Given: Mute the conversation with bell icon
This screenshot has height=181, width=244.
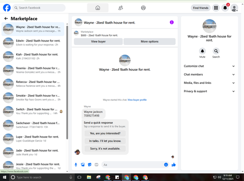Looking at the screenshot, I should (203, 51).
